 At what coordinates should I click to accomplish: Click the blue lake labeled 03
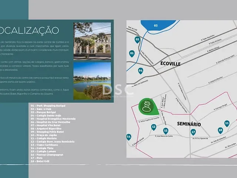coord(158,25)
